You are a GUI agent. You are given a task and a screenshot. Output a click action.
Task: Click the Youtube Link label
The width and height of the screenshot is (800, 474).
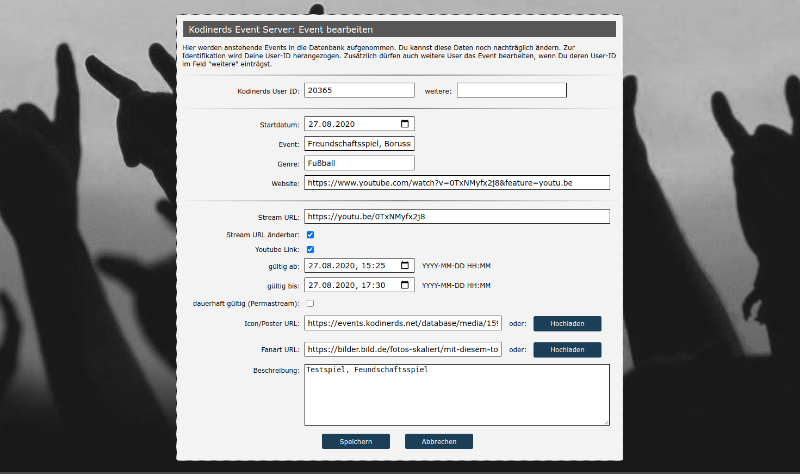point(277,250)
